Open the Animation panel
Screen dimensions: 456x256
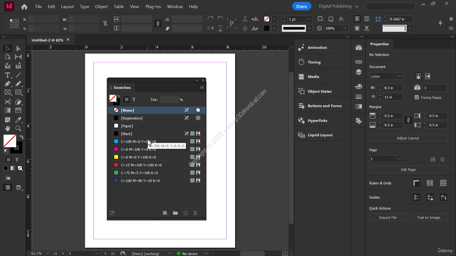tap(317, 48)
